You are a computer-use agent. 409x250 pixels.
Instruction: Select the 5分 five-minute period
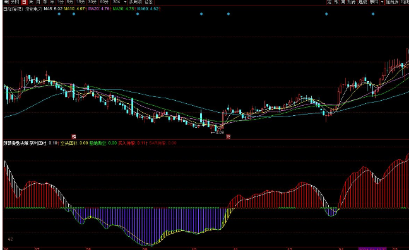tap(69, 2)
